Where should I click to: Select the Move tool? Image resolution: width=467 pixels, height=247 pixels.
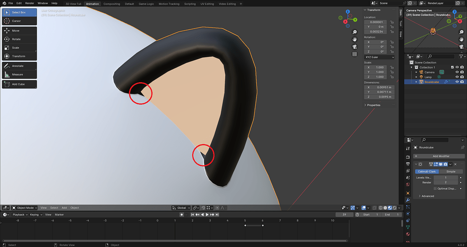pyautogui.click(x=19, y=31)
